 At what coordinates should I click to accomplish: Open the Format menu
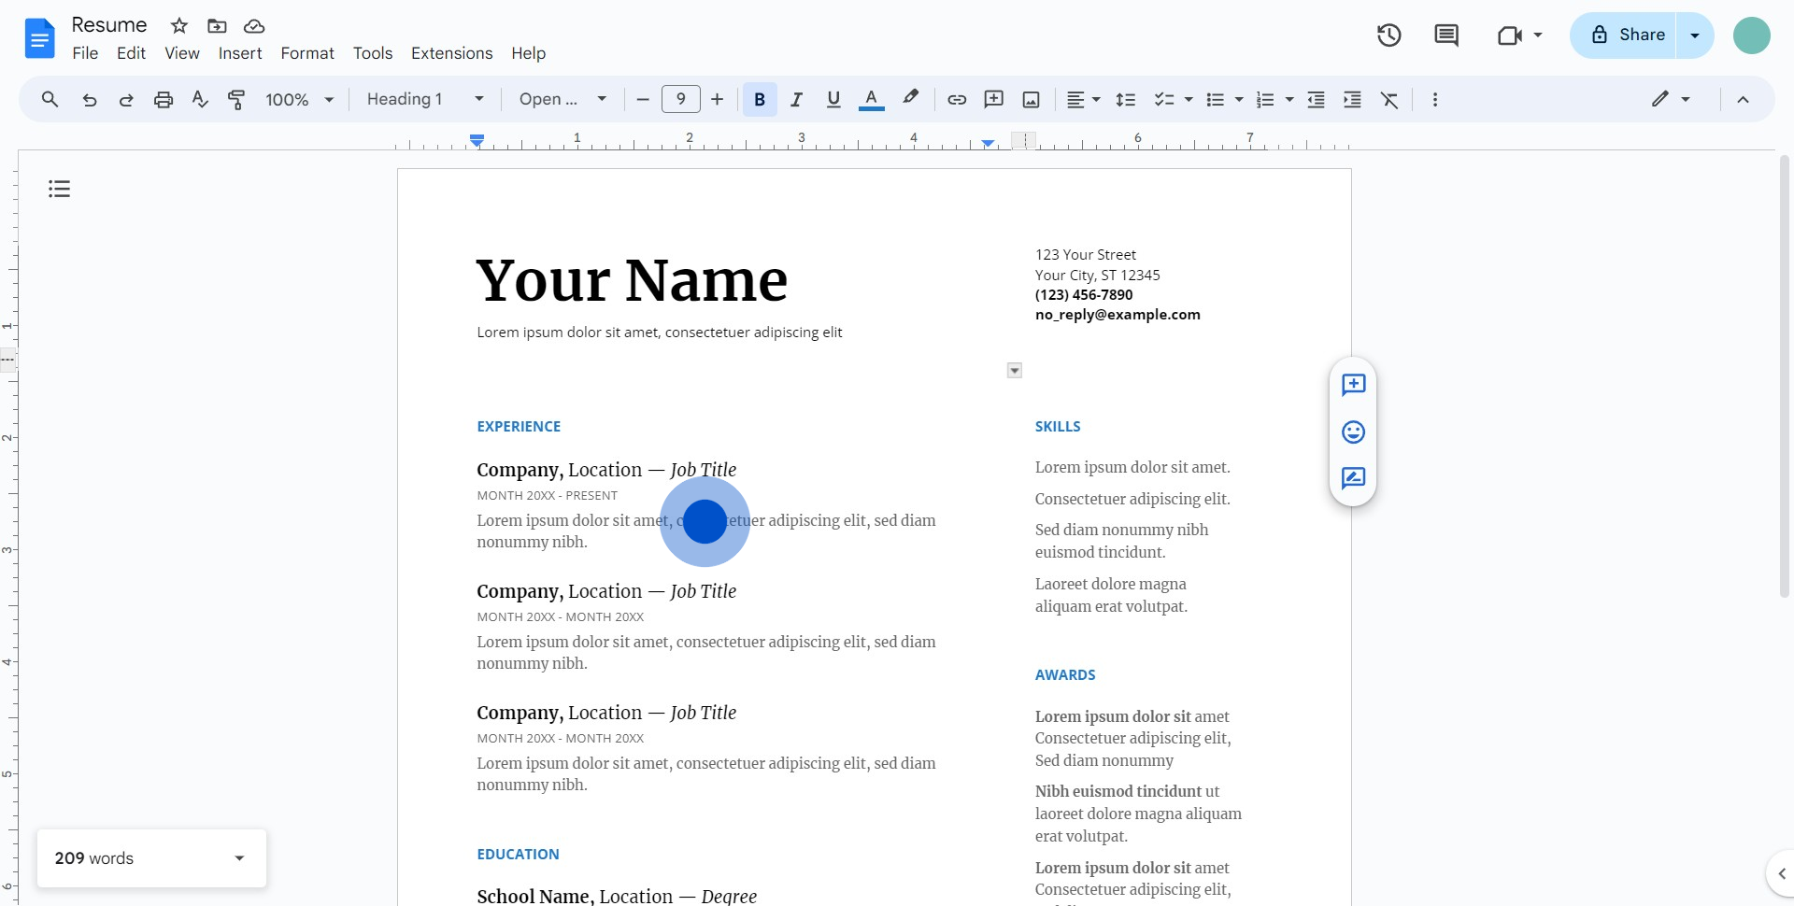[307, 53]
